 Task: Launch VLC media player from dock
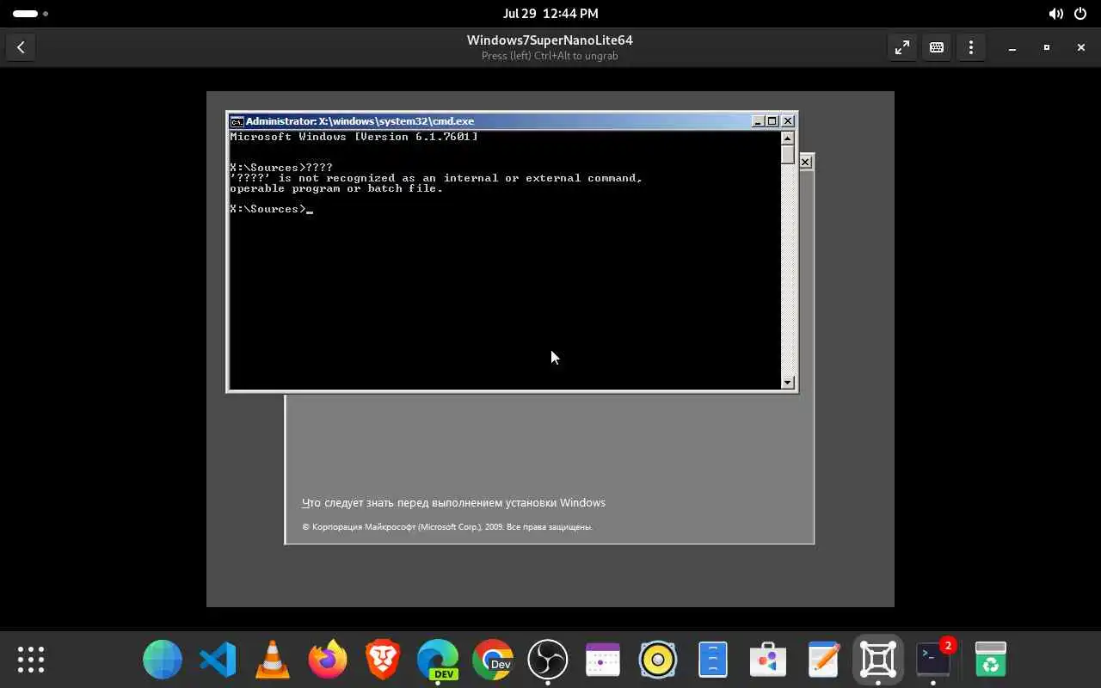point(273,660)
